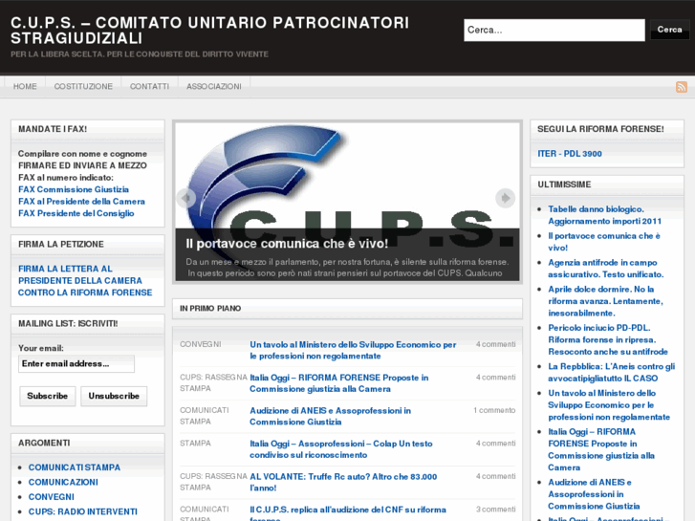Open COMUNICAZIONI topic
This screenshot has height=521, width=695.
click(x=63, y=482)
